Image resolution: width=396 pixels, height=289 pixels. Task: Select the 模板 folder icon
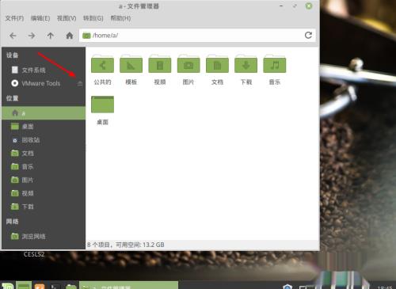pyautogui.click(x=131, y=64)
